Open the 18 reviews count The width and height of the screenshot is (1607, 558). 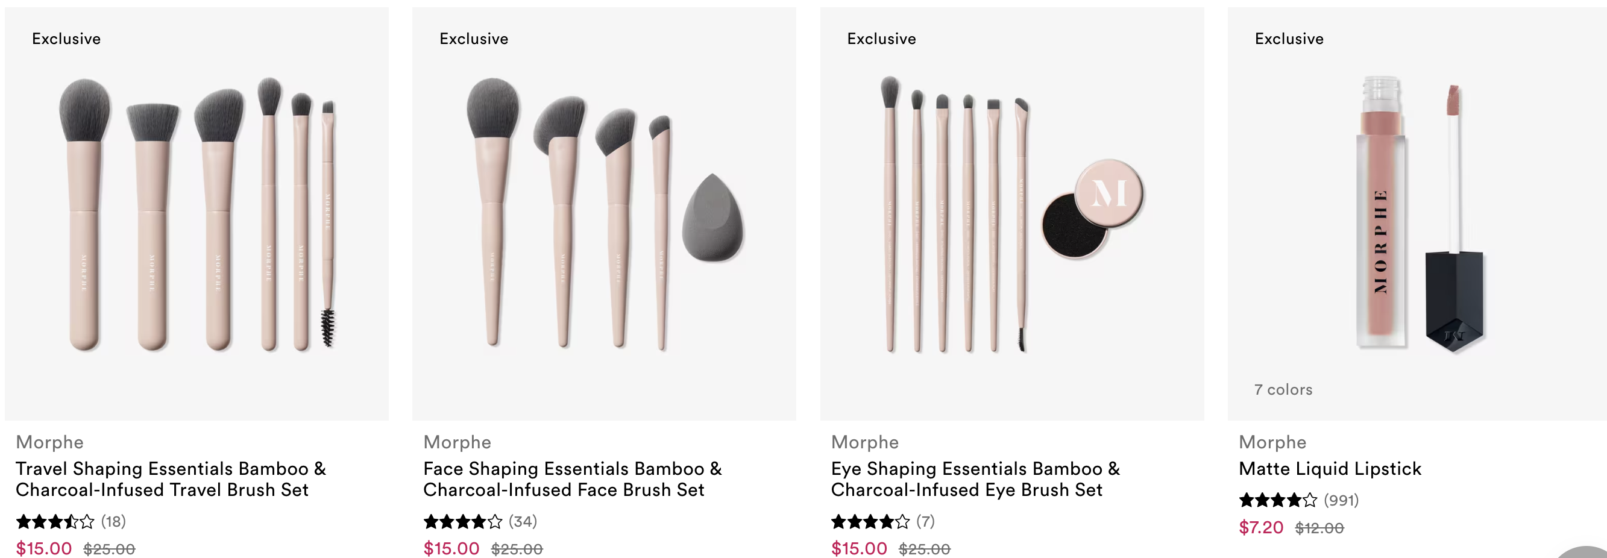(x=113, y=521)
